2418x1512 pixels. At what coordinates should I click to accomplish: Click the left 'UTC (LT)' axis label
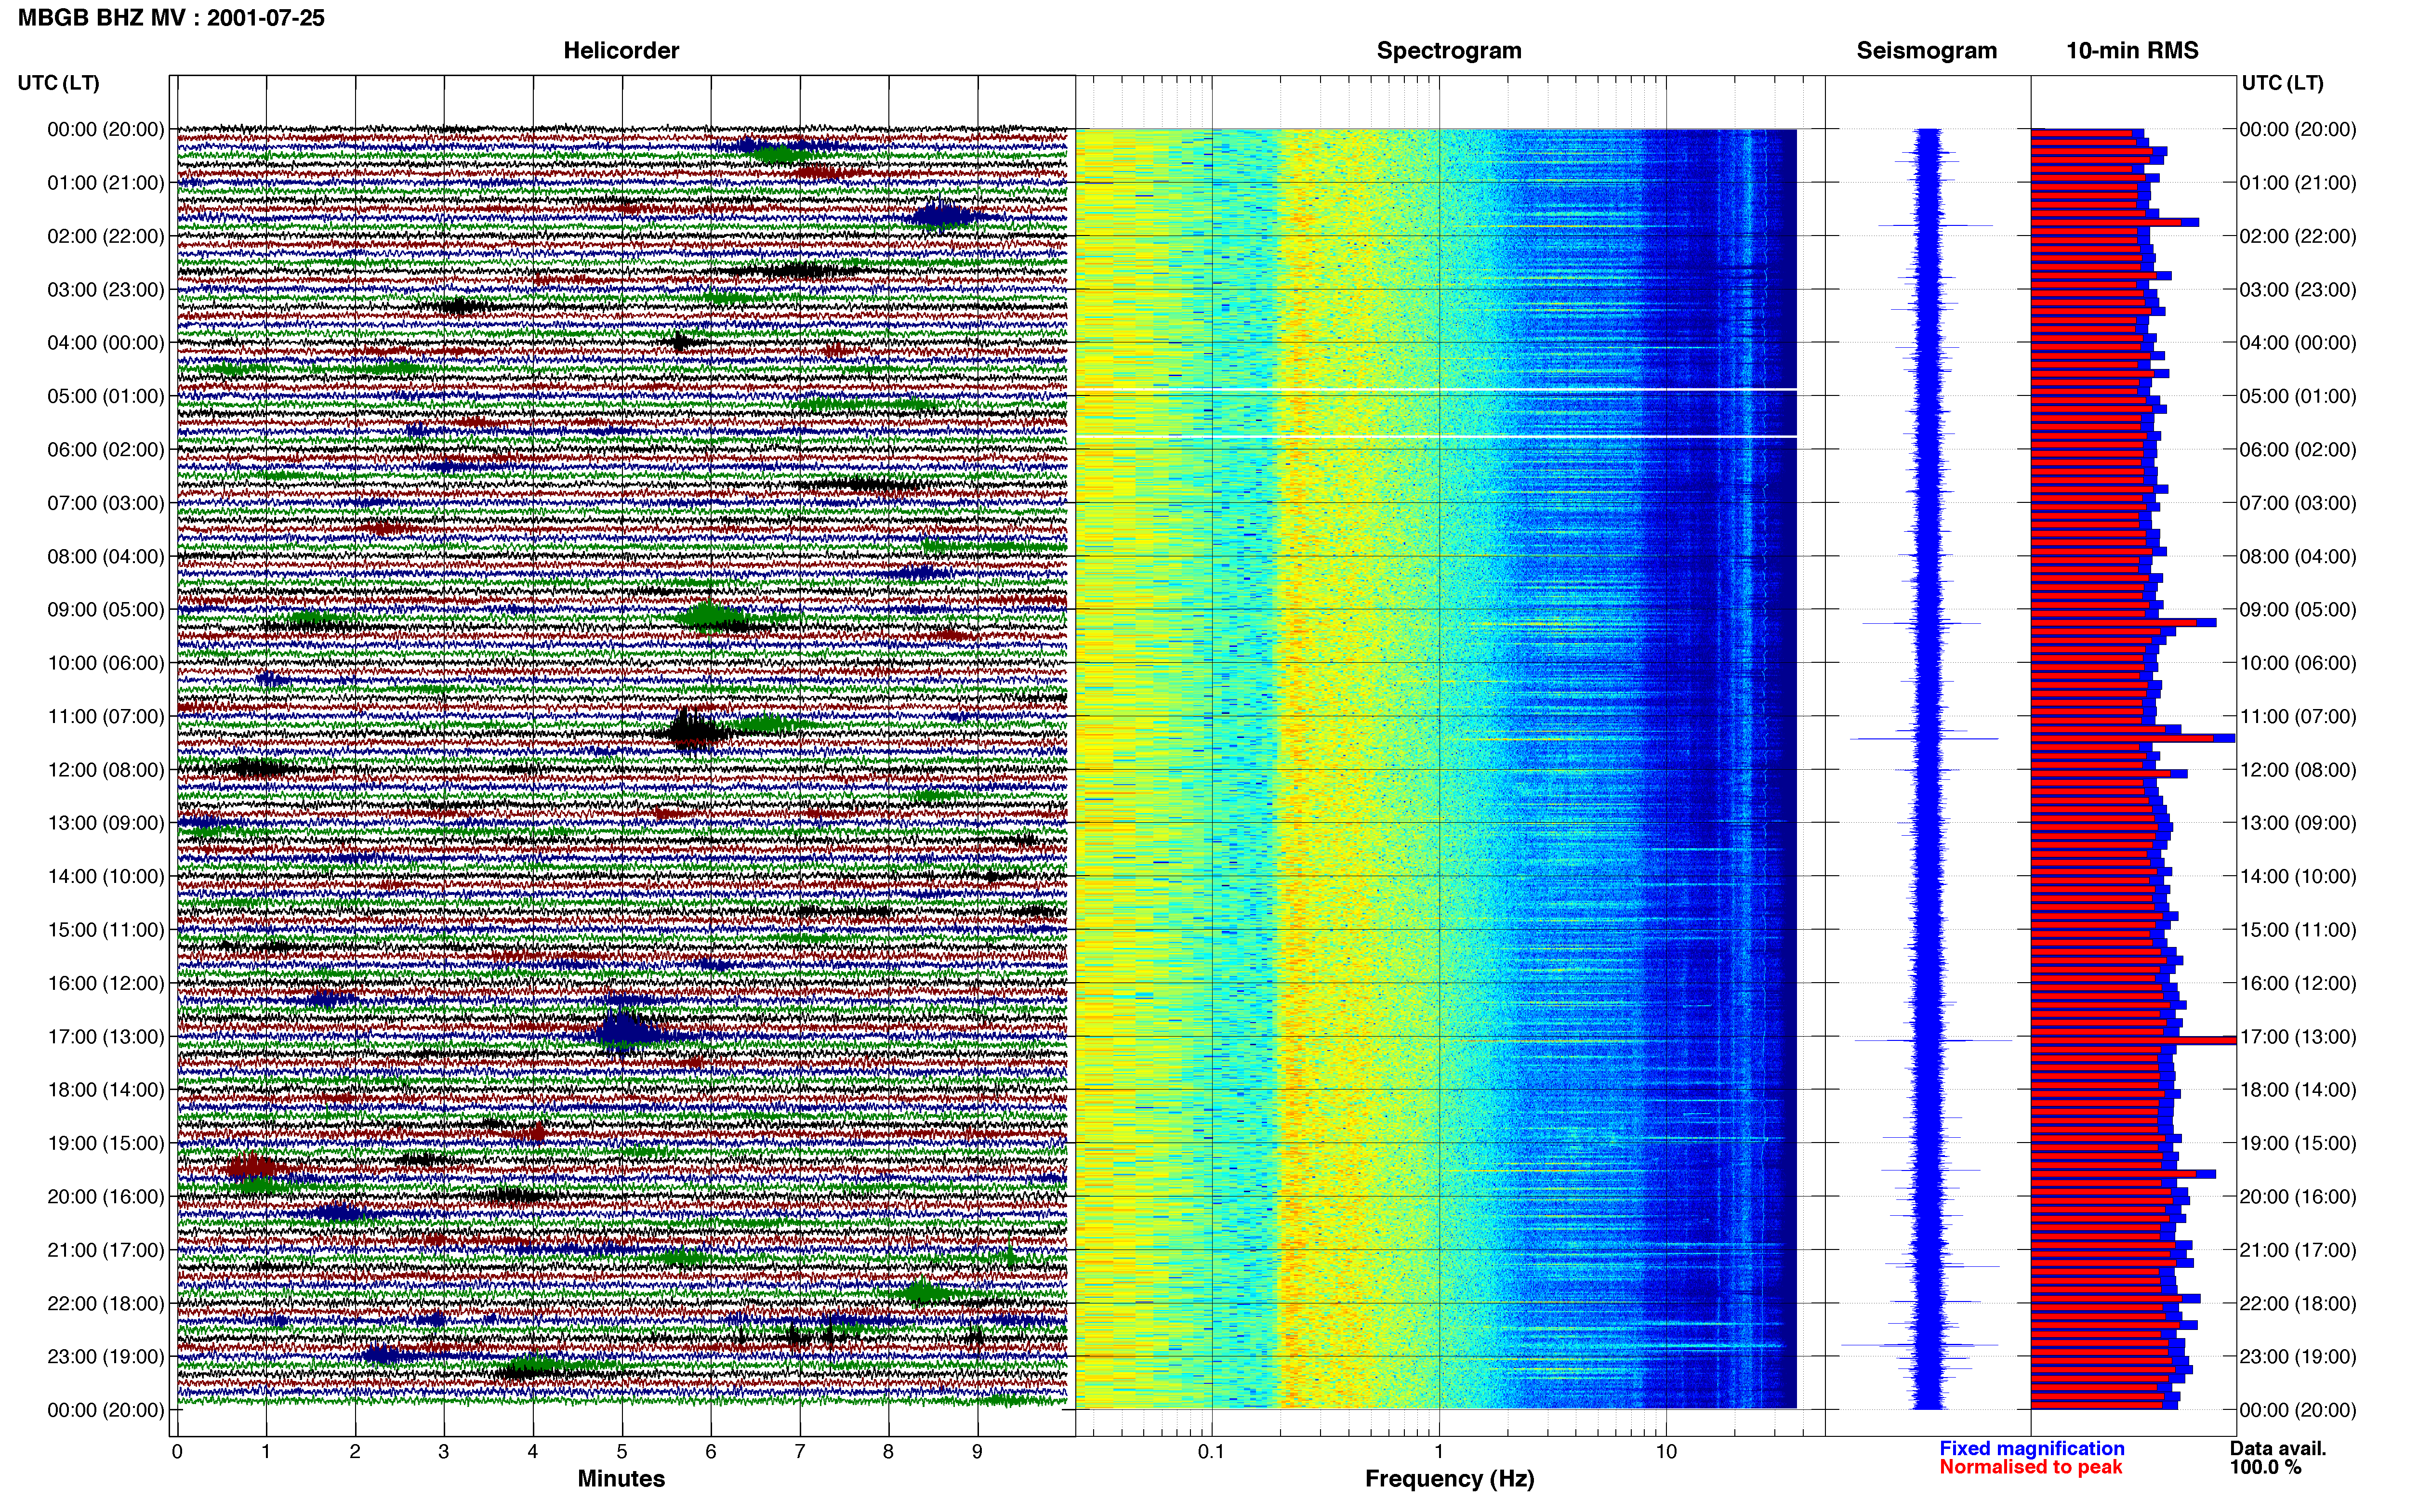(59, 83)
